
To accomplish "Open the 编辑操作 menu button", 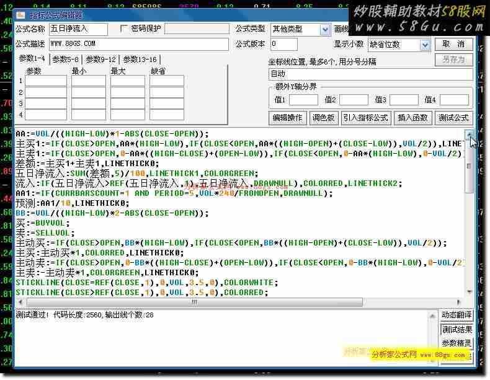I will [287, 118].
